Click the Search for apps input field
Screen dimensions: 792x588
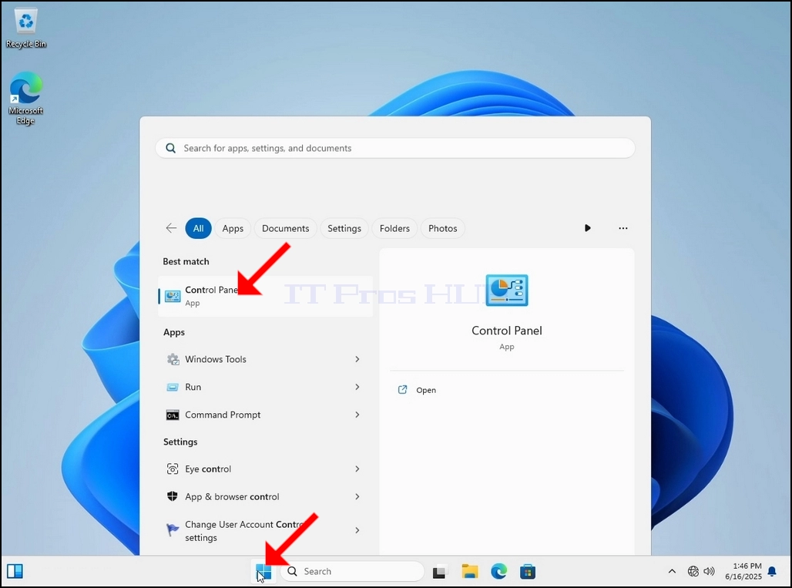coord(395,148)
